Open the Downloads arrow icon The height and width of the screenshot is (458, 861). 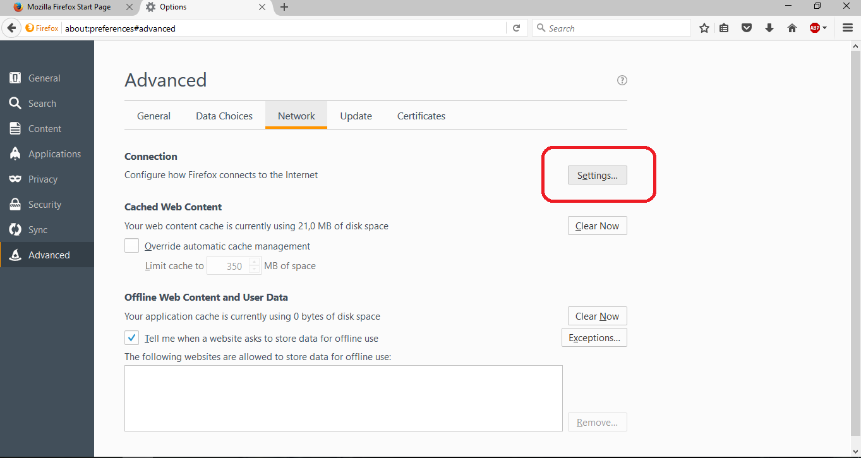pyautogui.click(x=769, y=28)
